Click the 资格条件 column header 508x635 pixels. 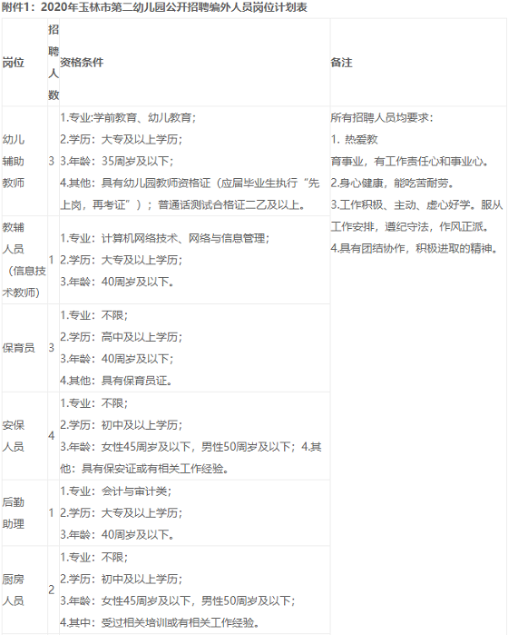82,63
